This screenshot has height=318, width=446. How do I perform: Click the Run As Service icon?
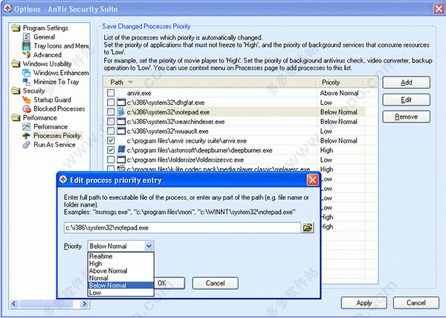click(27, 145)
